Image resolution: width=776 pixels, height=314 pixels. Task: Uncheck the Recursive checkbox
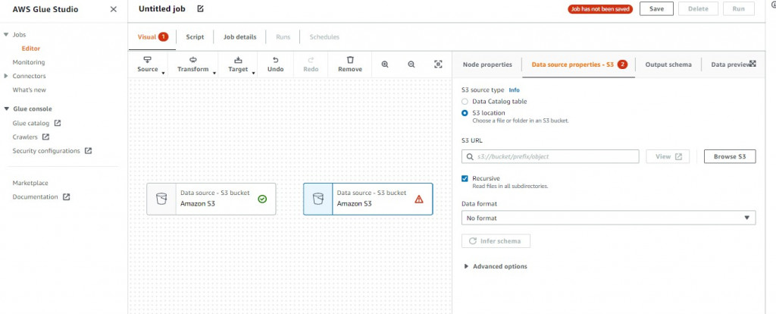point(465,179)
